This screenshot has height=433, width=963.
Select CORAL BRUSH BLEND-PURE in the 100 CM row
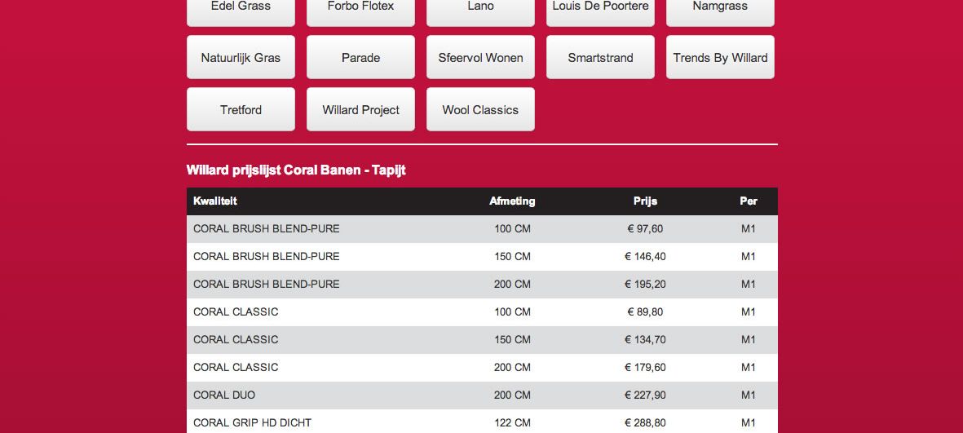click(267, 228)
